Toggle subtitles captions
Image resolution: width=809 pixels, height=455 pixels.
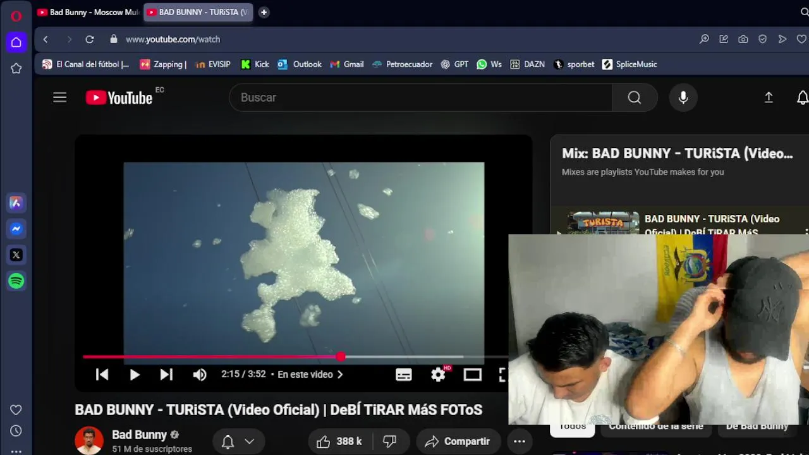[404, 375]
